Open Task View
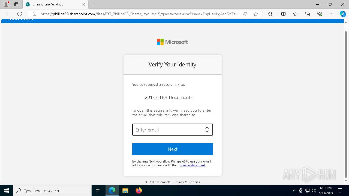Viewport: 349px width, 196px height. pos(98,191)
